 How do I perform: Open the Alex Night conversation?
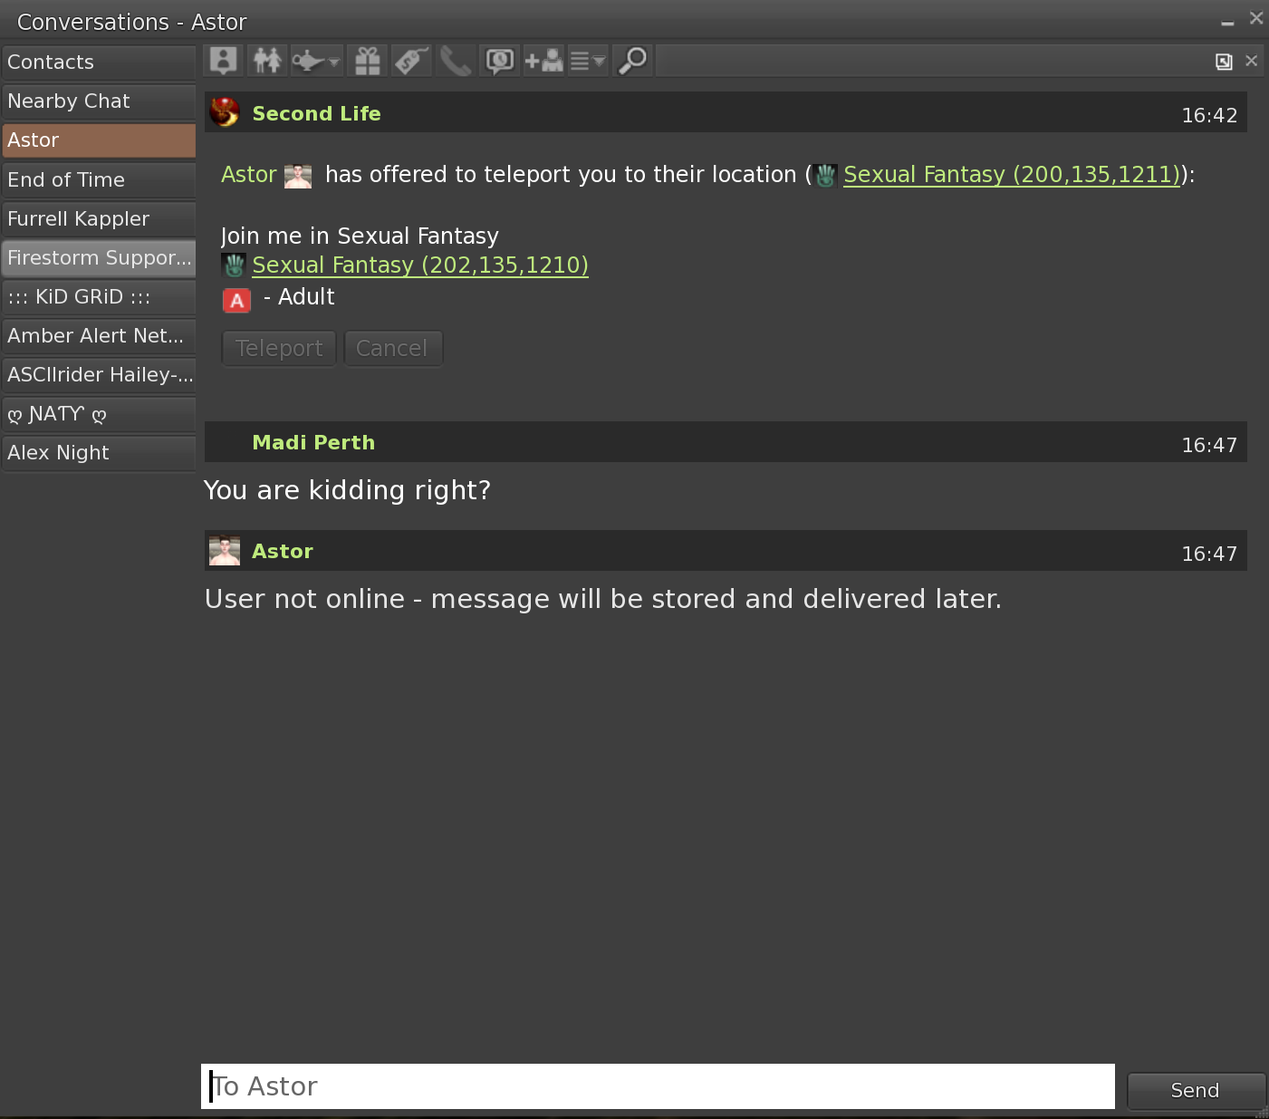(x=99, y=453)
